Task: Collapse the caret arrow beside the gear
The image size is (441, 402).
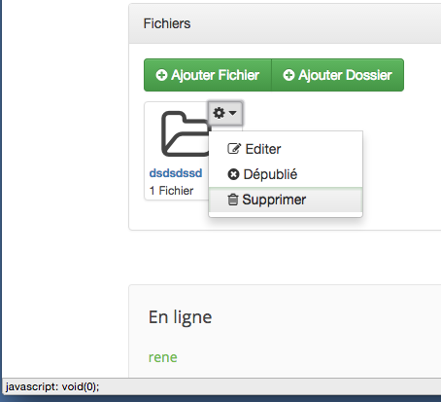Action: pos(233,113)
